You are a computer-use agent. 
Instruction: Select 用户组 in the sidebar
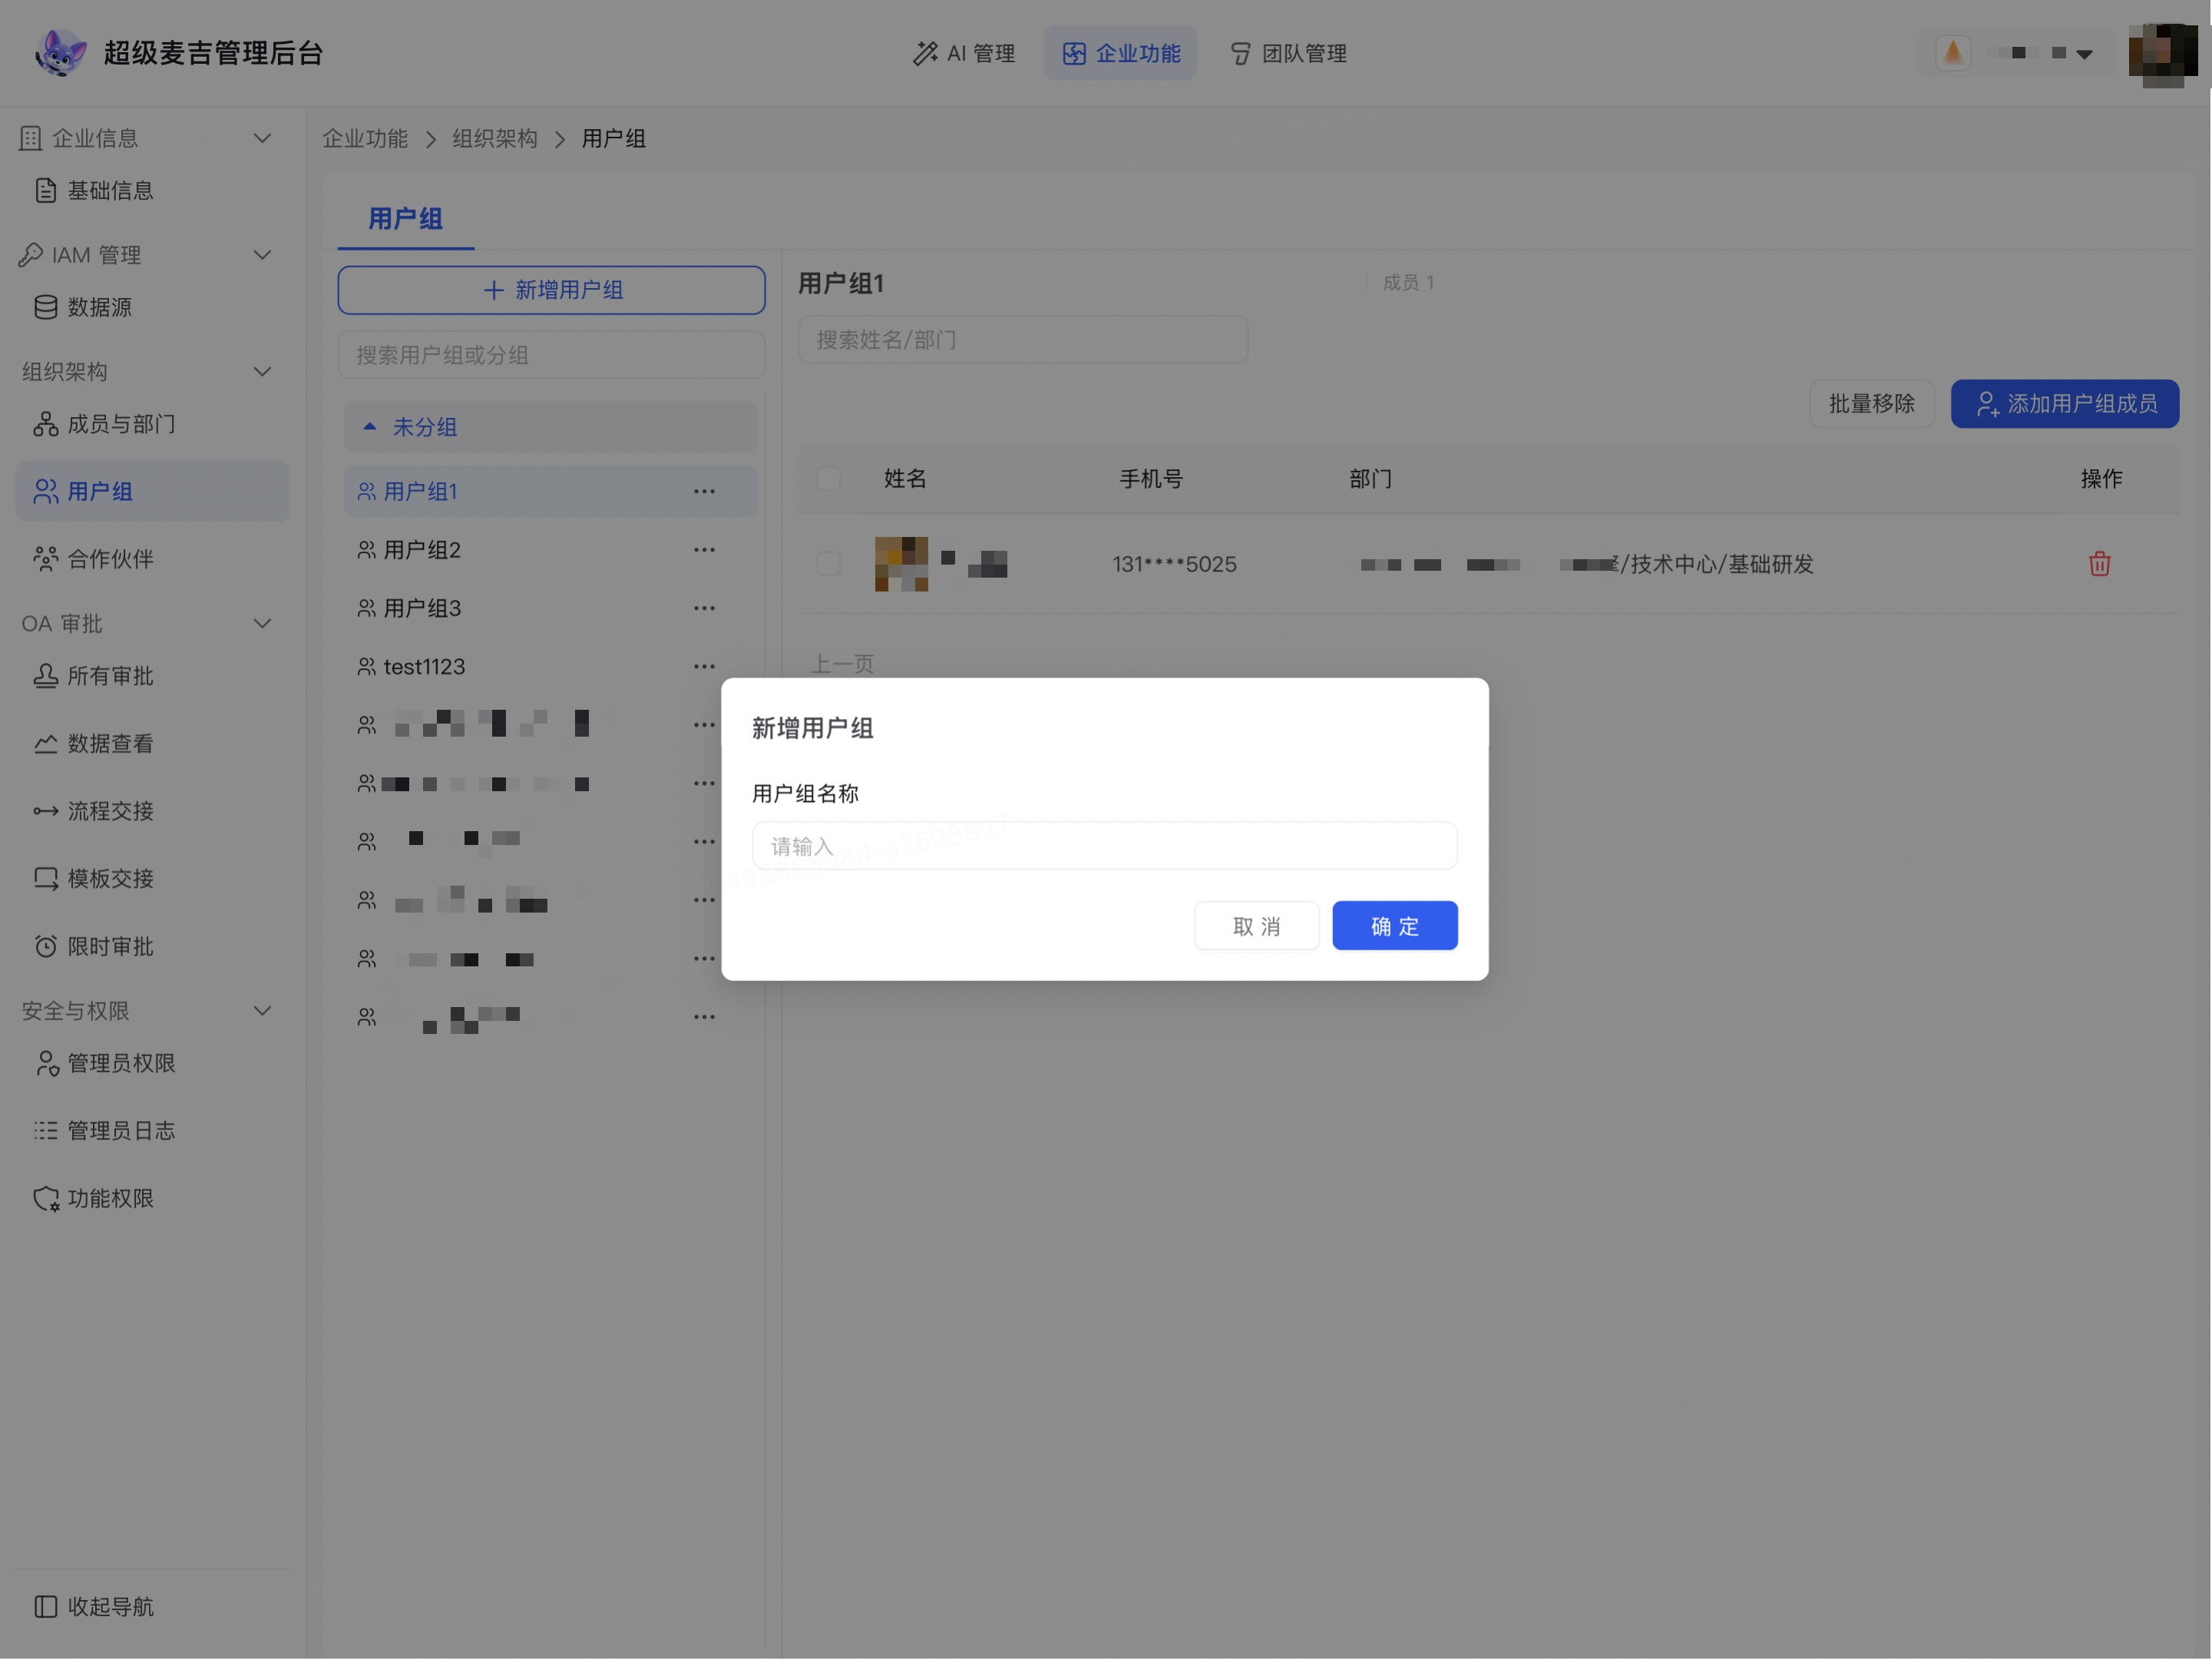point(152,492)
